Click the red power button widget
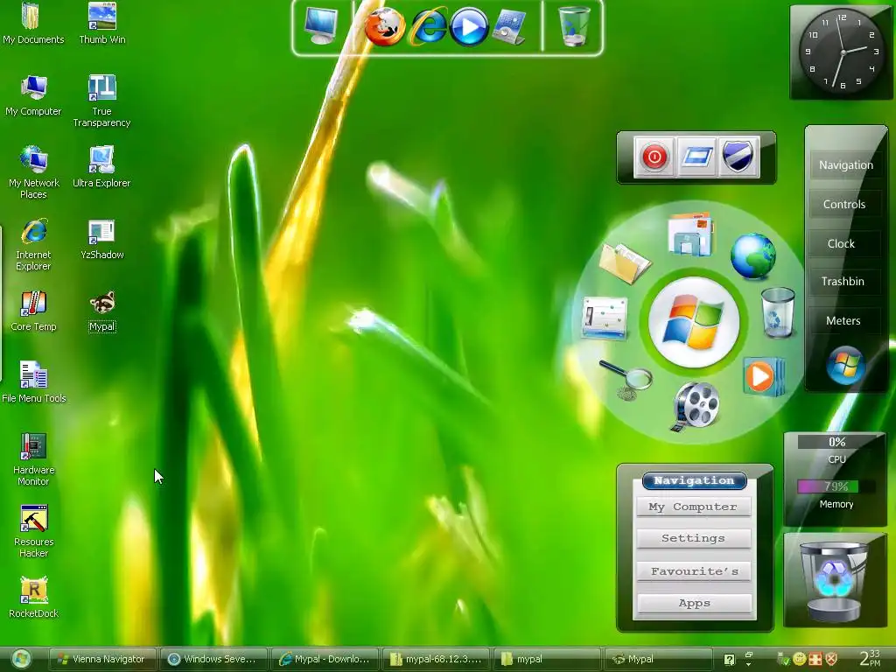The height and width of the screenshot is (672, 896). 654,156
